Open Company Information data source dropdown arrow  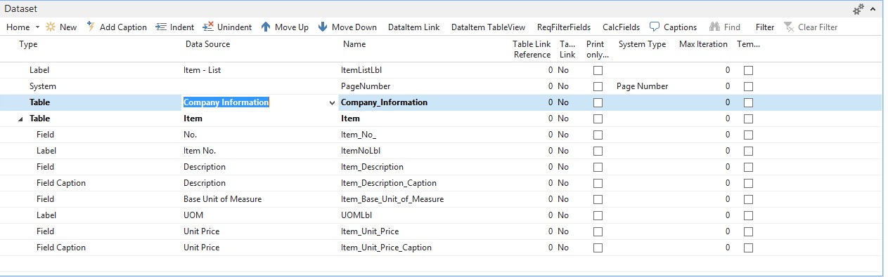pos(332,103)
